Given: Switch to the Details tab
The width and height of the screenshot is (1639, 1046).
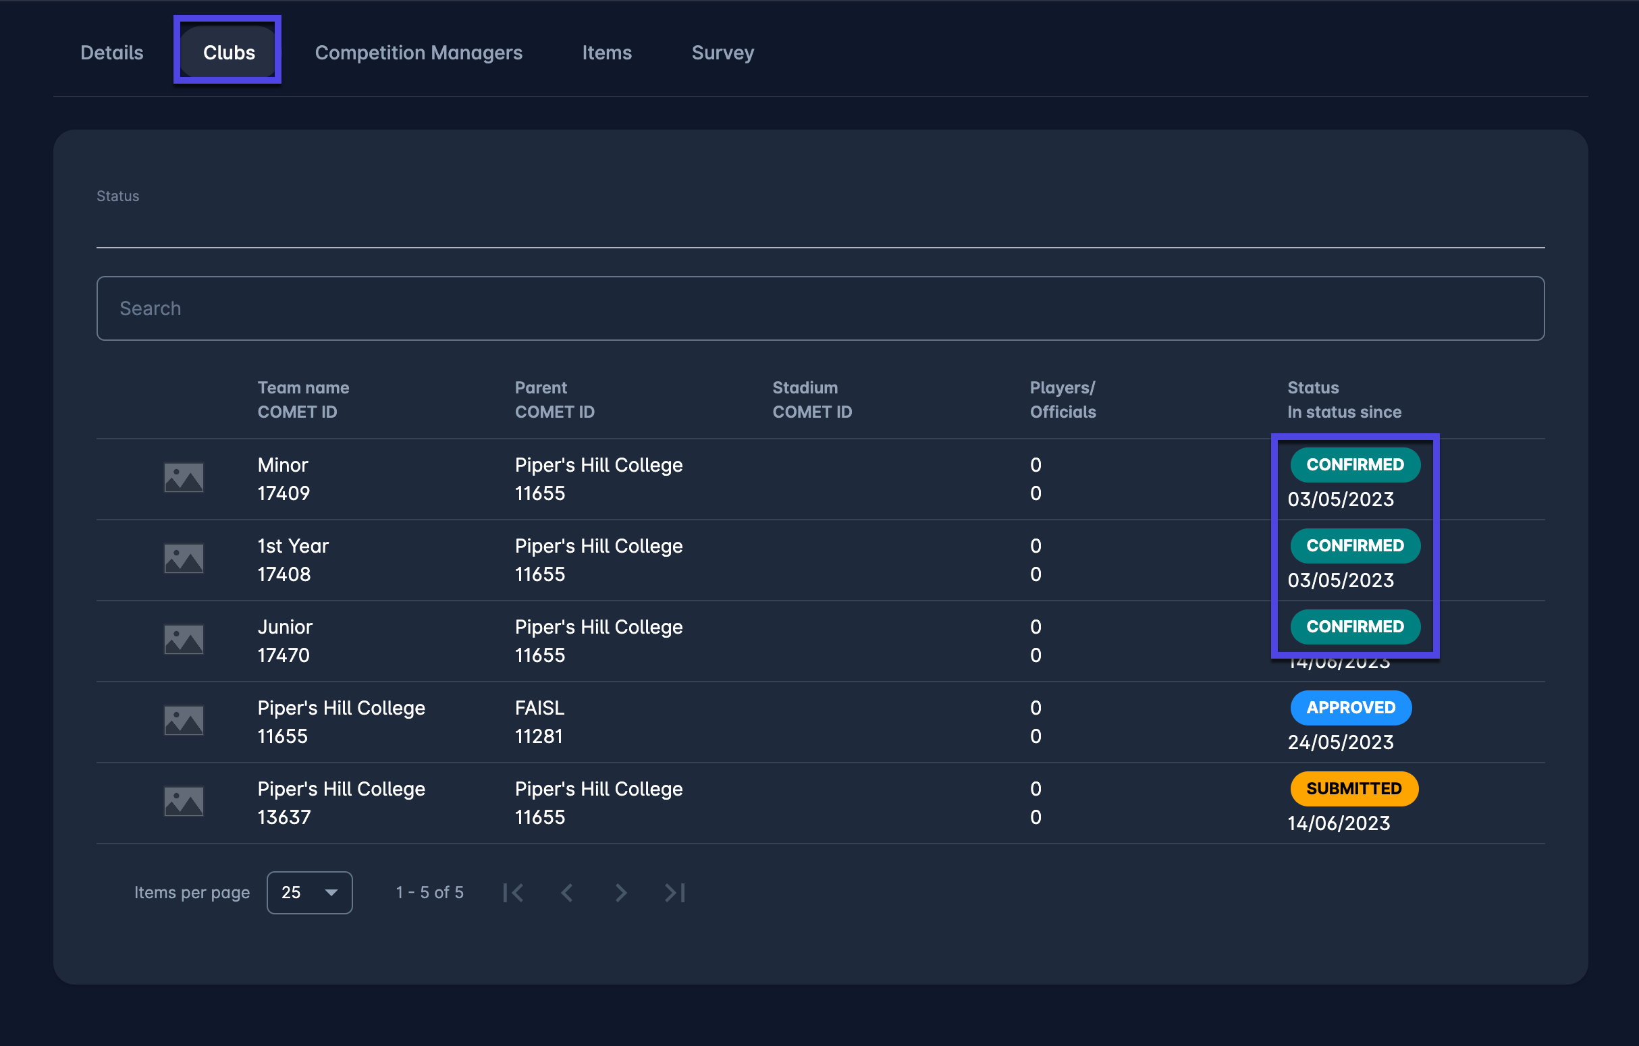Looking at the screenshot, I should [x=111, y=53].
